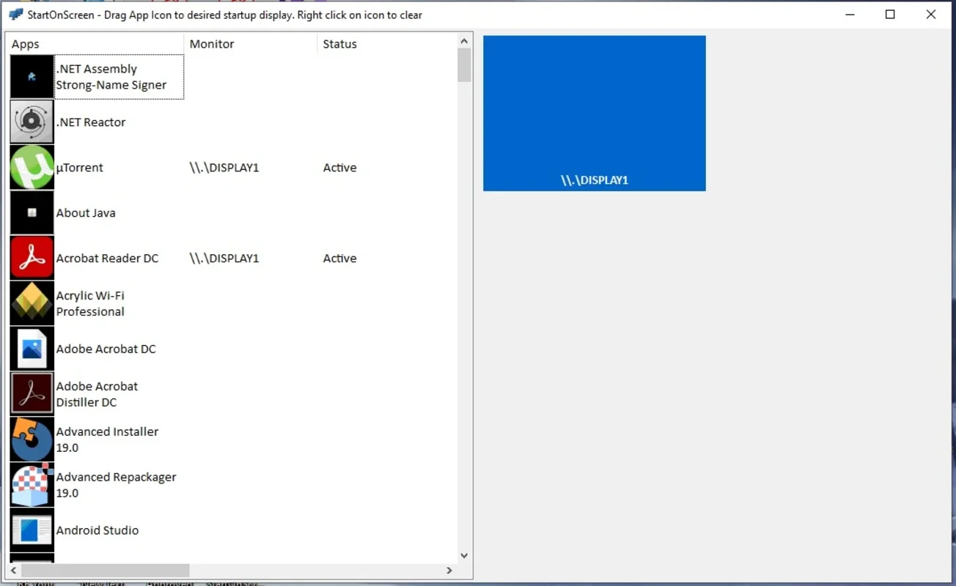Click the .NET Assembly Strong-Name Signer text
This screenshot has height=586, width=956.
pos(111,77)
